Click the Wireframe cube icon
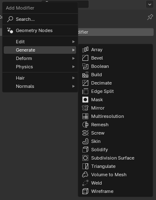 pos(85,191)
